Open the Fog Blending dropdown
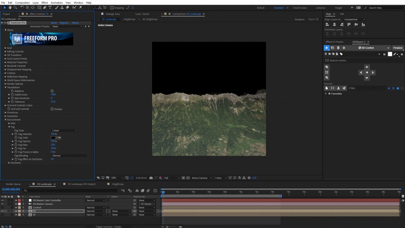Viewport: 405px width, 228px height. (70, 156)
